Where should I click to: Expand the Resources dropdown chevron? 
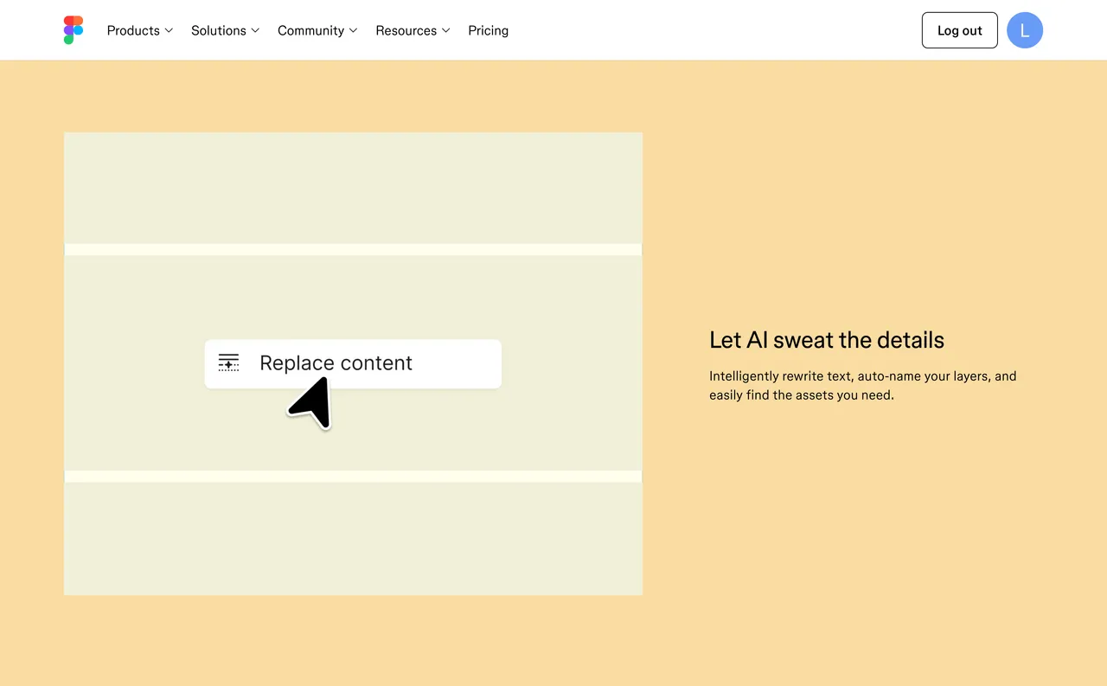click(x=446, y=30)
